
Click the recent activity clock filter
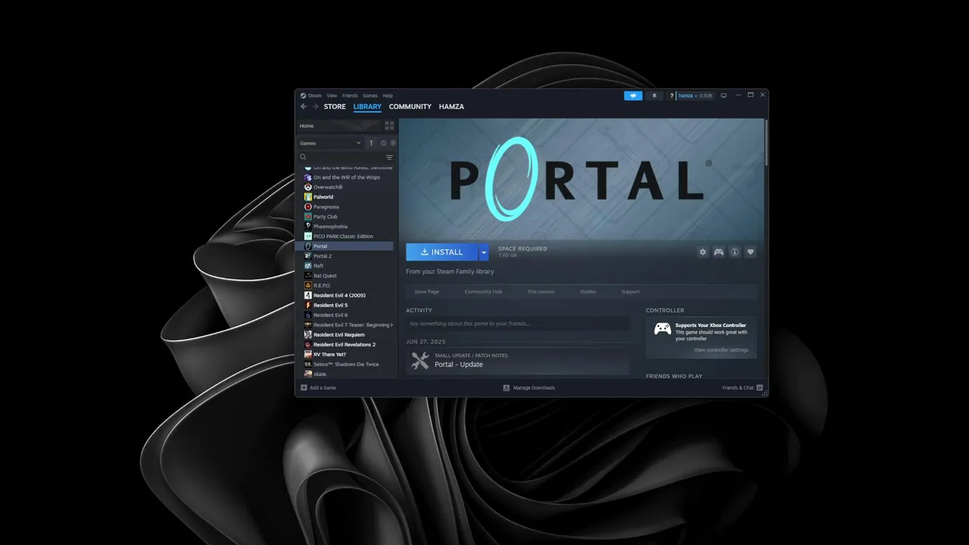click(383, 143)
